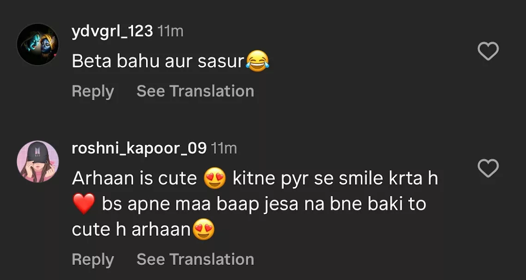The height and width of the screenshot is (280, 526).
Task: Click the 11m timestamp beside roshni_kapoor_09
Action: pos(224,149)
